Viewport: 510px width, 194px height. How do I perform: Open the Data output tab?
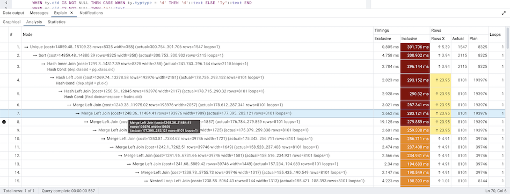pyautogui.click(x=13, y=13)
